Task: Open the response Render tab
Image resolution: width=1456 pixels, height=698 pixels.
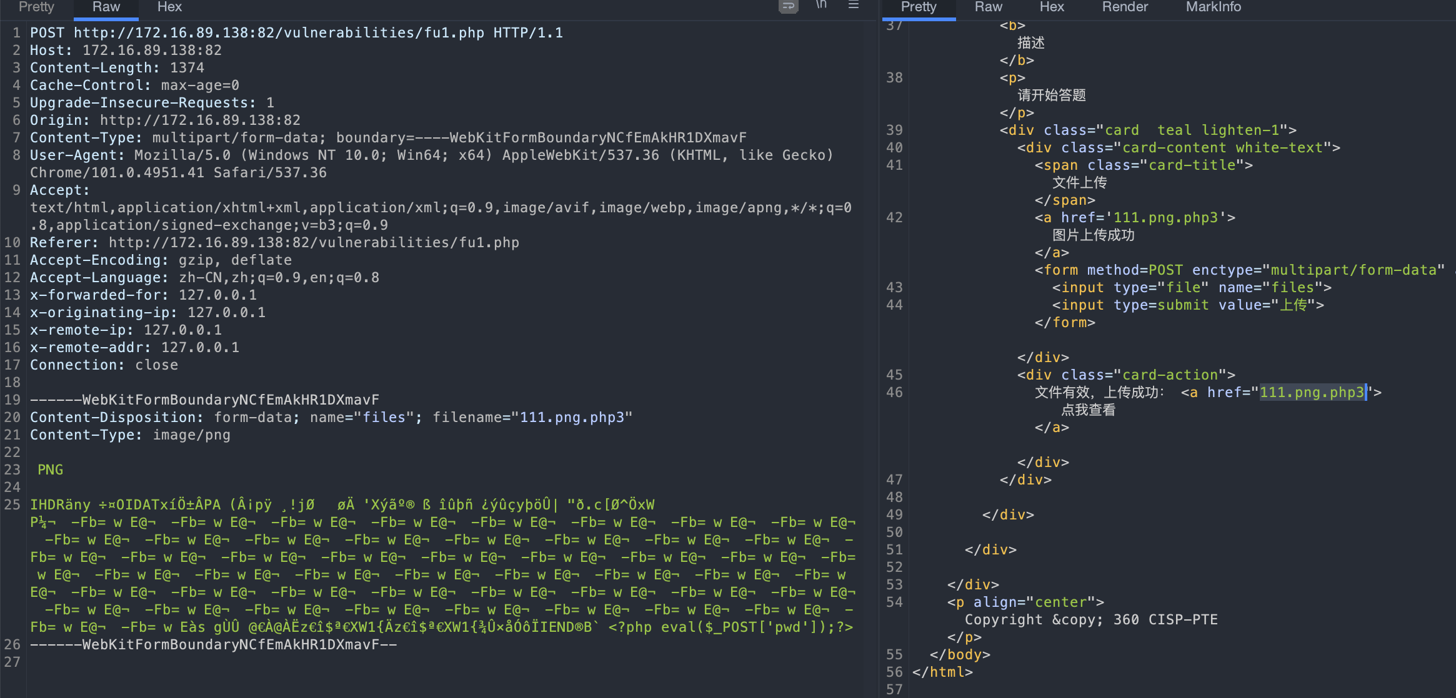Action: [1124, 7]
